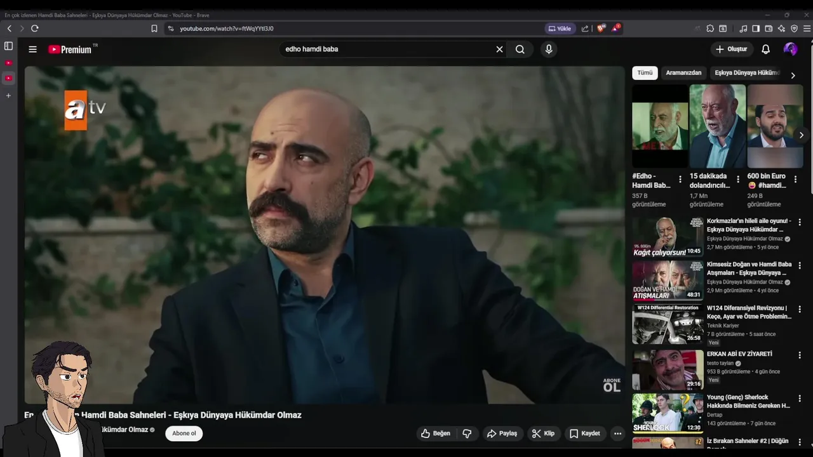Open the Teknik Kariyer channel name
This screenshot has height=457, width=813.
pos(723,326)
